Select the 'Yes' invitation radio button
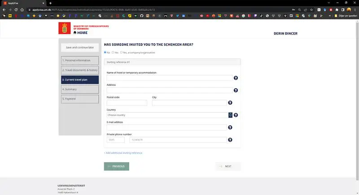Image resolution: width=359 pixels, height=195 pixels. point(113,53)
